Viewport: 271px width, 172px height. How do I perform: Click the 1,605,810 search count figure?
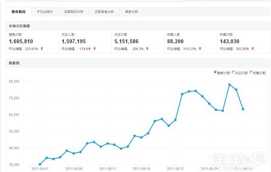pos(21,41)
